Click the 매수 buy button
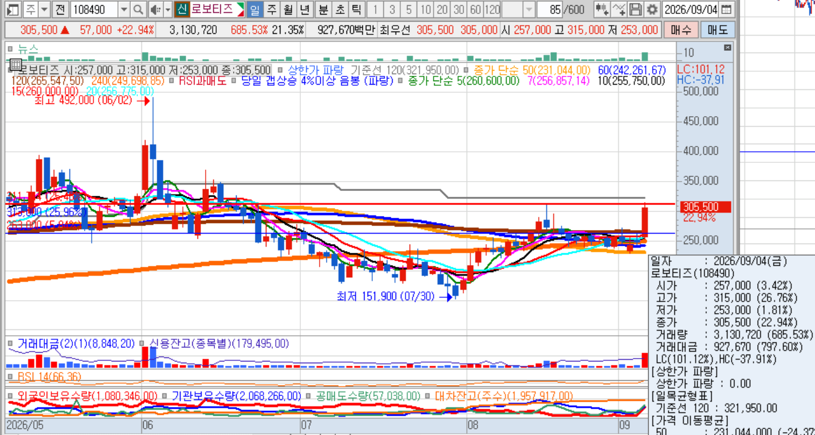The image size is (815, 435). coord(681,30)
